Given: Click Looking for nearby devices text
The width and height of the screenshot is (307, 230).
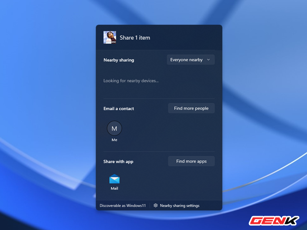Looking at the screenshot, I should (131, 81).
